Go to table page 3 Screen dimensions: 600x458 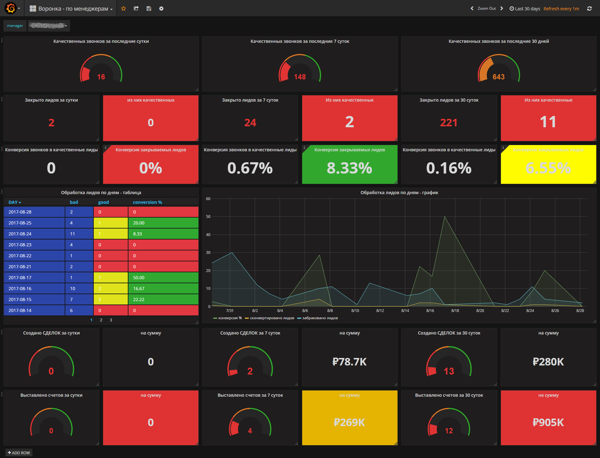point(111,320)
